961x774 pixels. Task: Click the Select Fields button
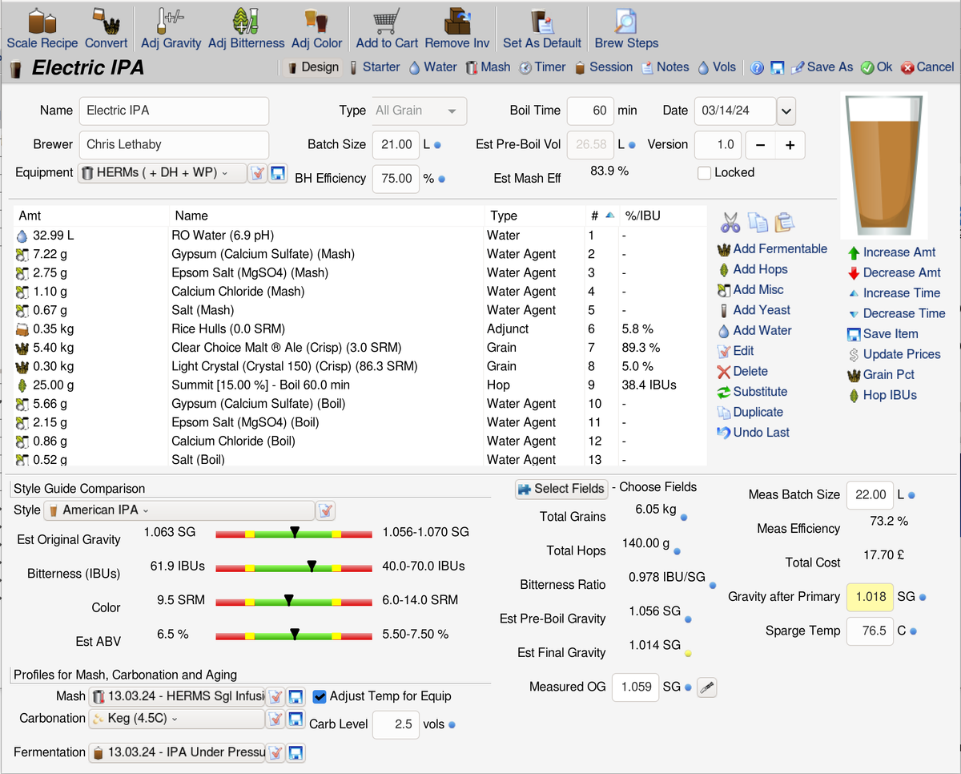pos(561,489)
